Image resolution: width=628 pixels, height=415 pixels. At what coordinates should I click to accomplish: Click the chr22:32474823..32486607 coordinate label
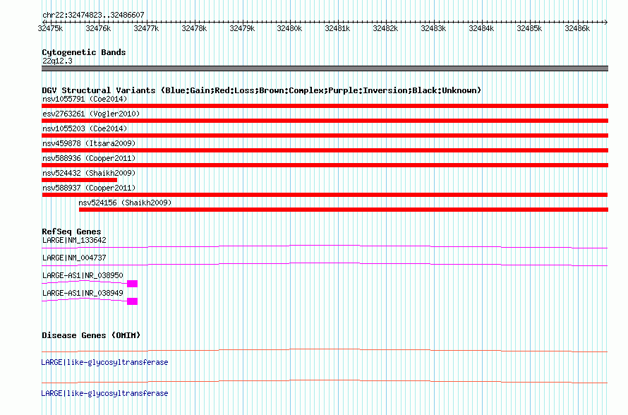click(93, 15)
